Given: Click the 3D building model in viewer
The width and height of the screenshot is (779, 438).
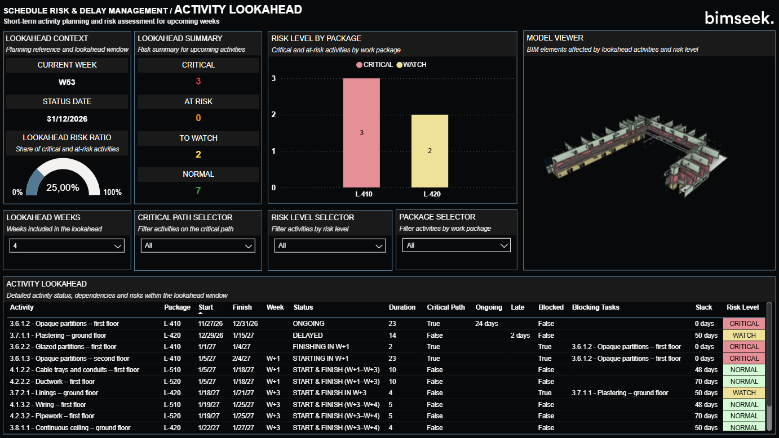Looking at the screenshot, I should (635, 148).
